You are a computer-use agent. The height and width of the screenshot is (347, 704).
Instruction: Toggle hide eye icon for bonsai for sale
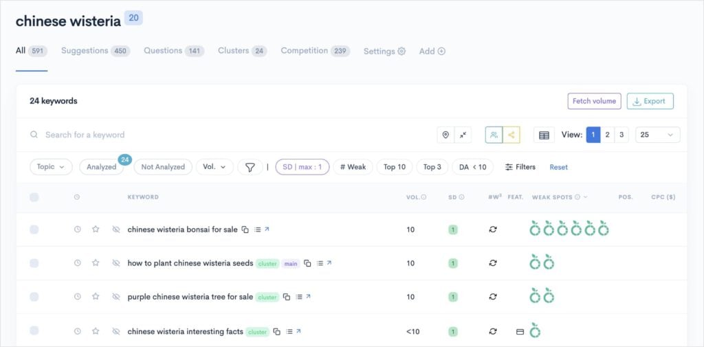click(x=115, y=230)
